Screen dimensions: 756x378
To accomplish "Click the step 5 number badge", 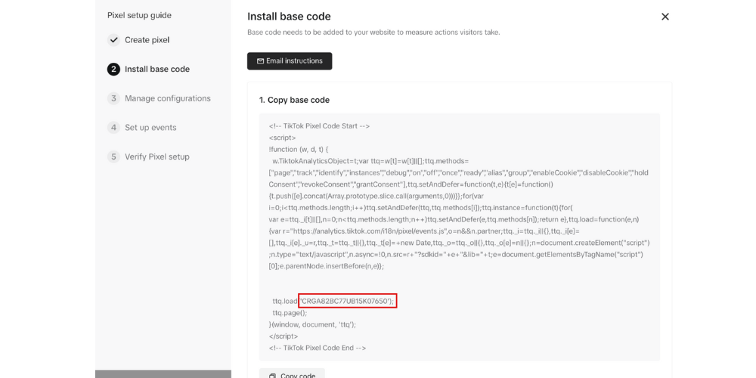I will 113,156.
